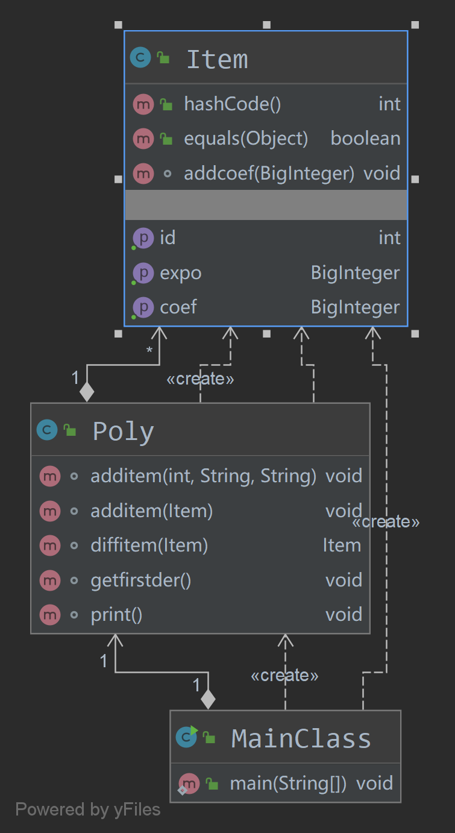Click the public lock icon beside equals(Object)

click(166, 139)
